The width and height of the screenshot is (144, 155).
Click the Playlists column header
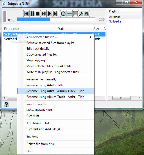[122, 11]
